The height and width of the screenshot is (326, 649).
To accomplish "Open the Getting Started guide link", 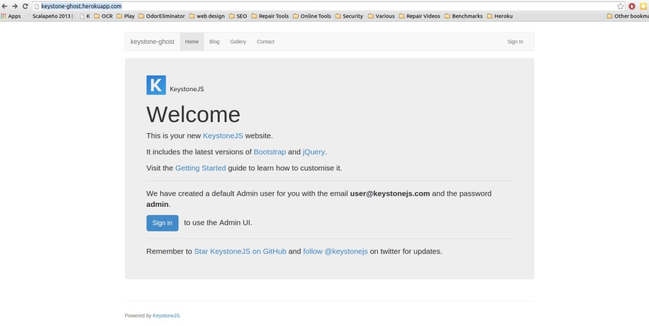I will pos(201,168).
